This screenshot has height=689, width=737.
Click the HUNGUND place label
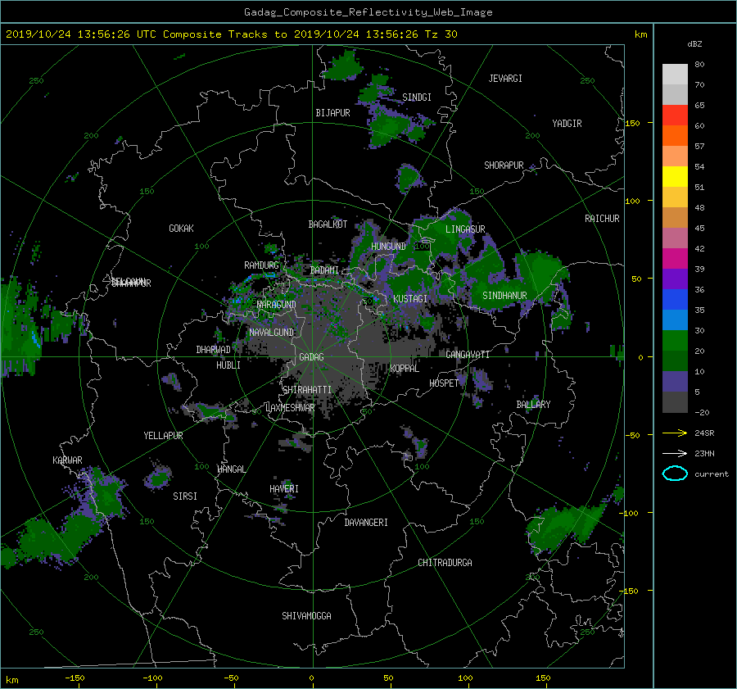click(x=388, y=247)
